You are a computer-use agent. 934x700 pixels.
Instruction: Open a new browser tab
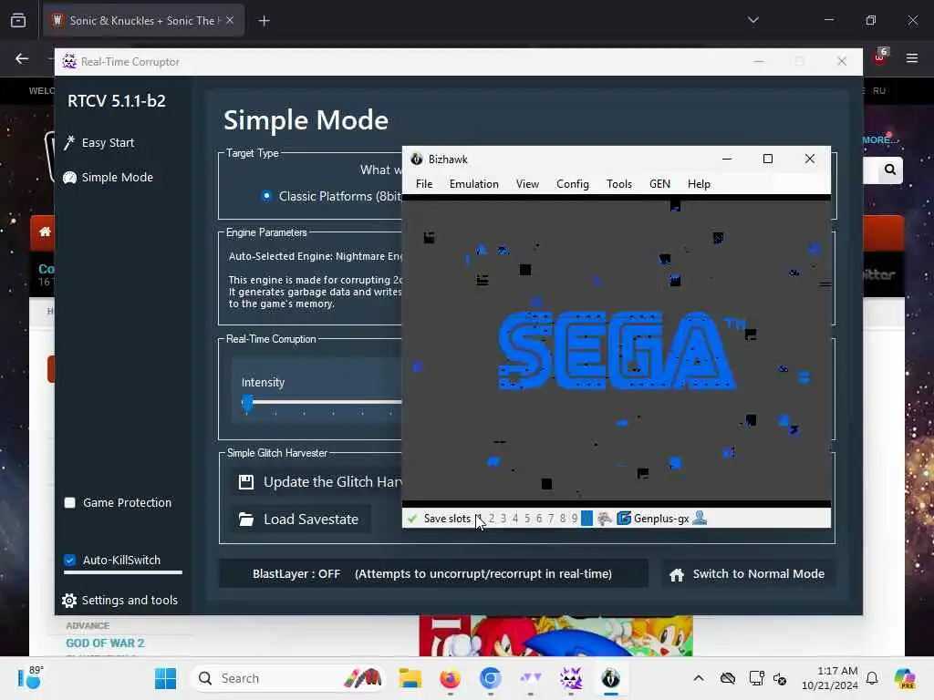pos(264,21)
